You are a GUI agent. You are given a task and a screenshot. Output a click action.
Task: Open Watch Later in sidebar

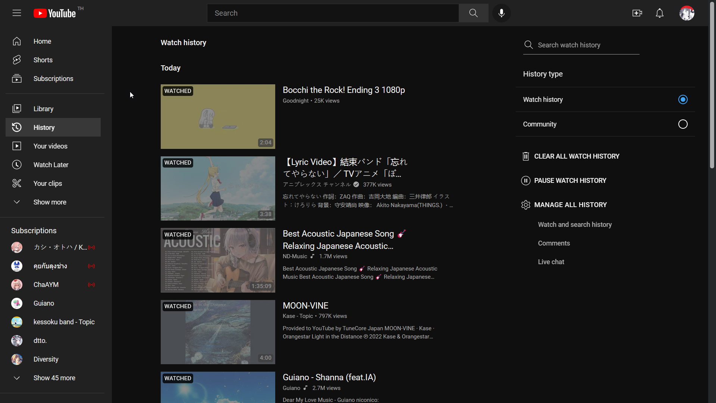(x=51, y=165)
